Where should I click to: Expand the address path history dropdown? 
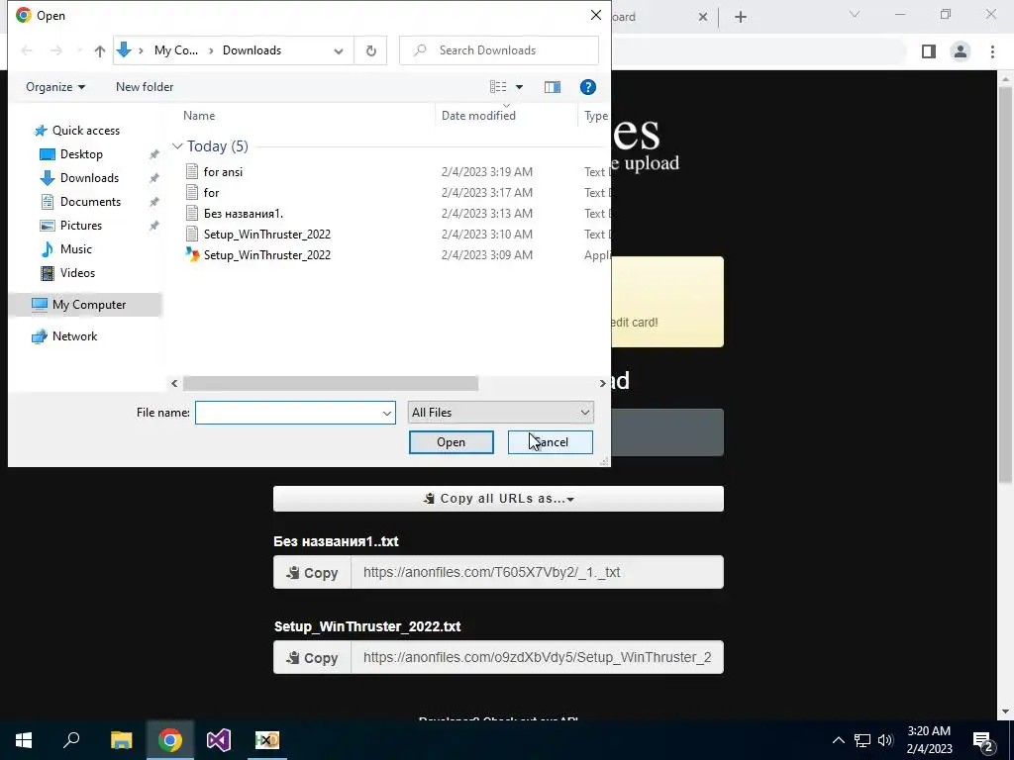click(x=339, y=51)
